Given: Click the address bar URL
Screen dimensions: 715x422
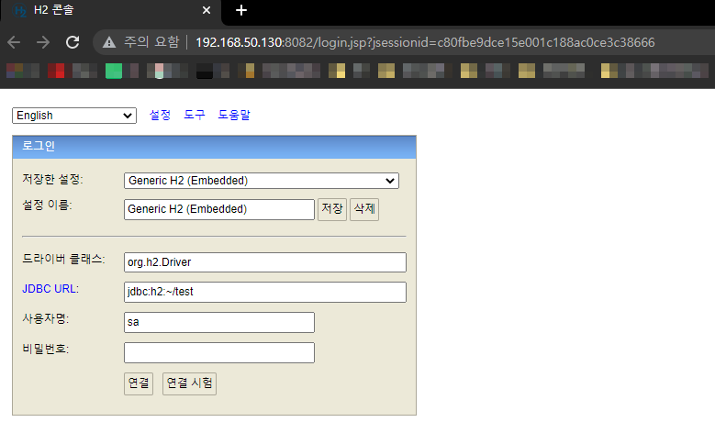Looking at the screenshot, I should click(x=425, y=42).
